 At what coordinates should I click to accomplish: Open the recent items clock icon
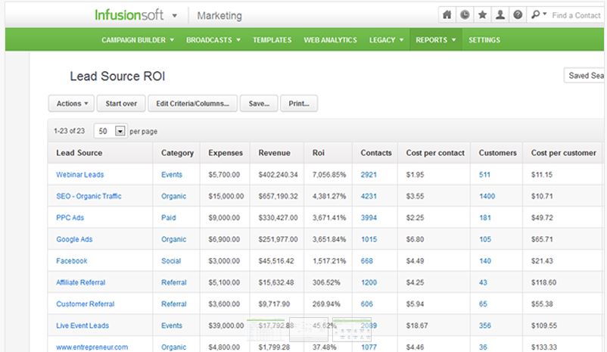click(x=465, y=15)
